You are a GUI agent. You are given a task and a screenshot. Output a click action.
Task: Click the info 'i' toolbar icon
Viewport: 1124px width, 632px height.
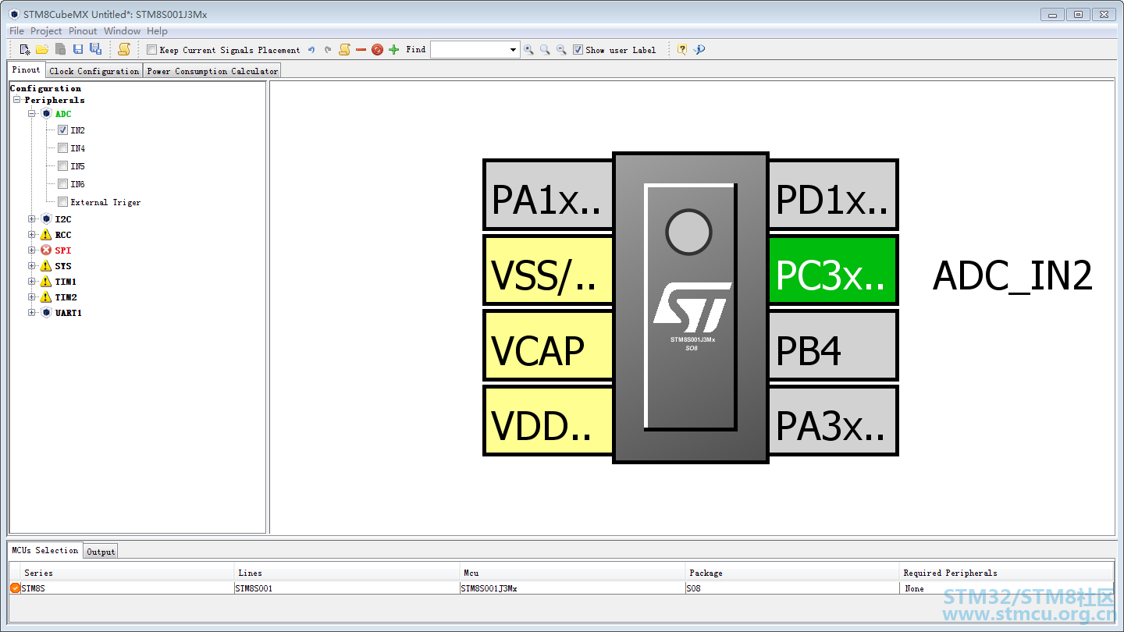699,49
